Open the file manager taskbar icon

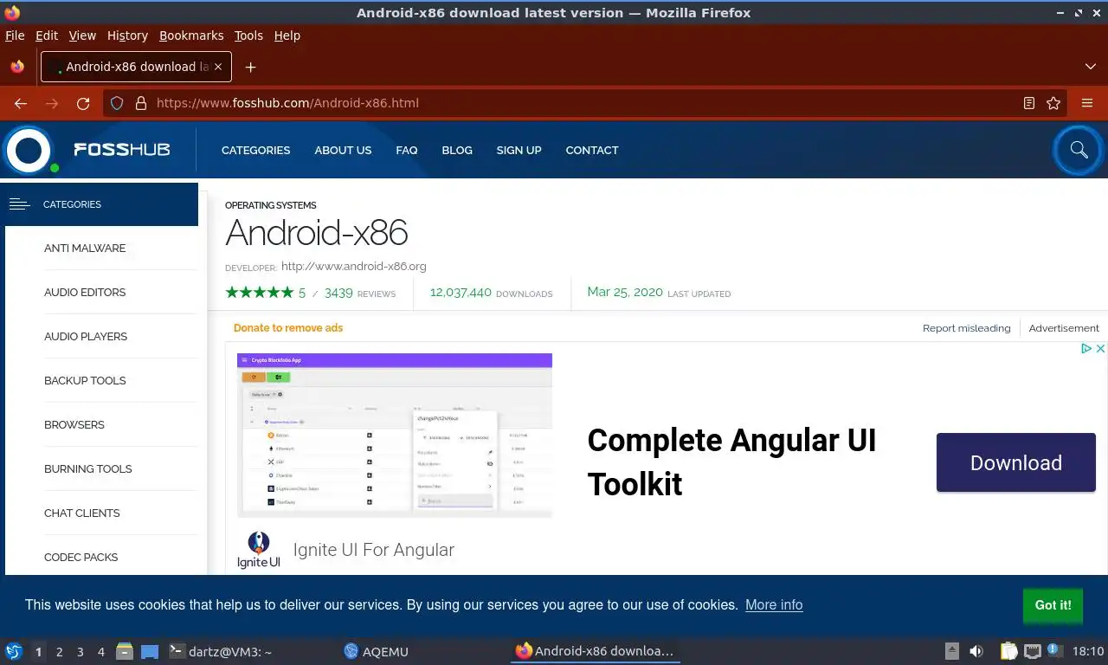pyautogui.click(x=125, y=651)
